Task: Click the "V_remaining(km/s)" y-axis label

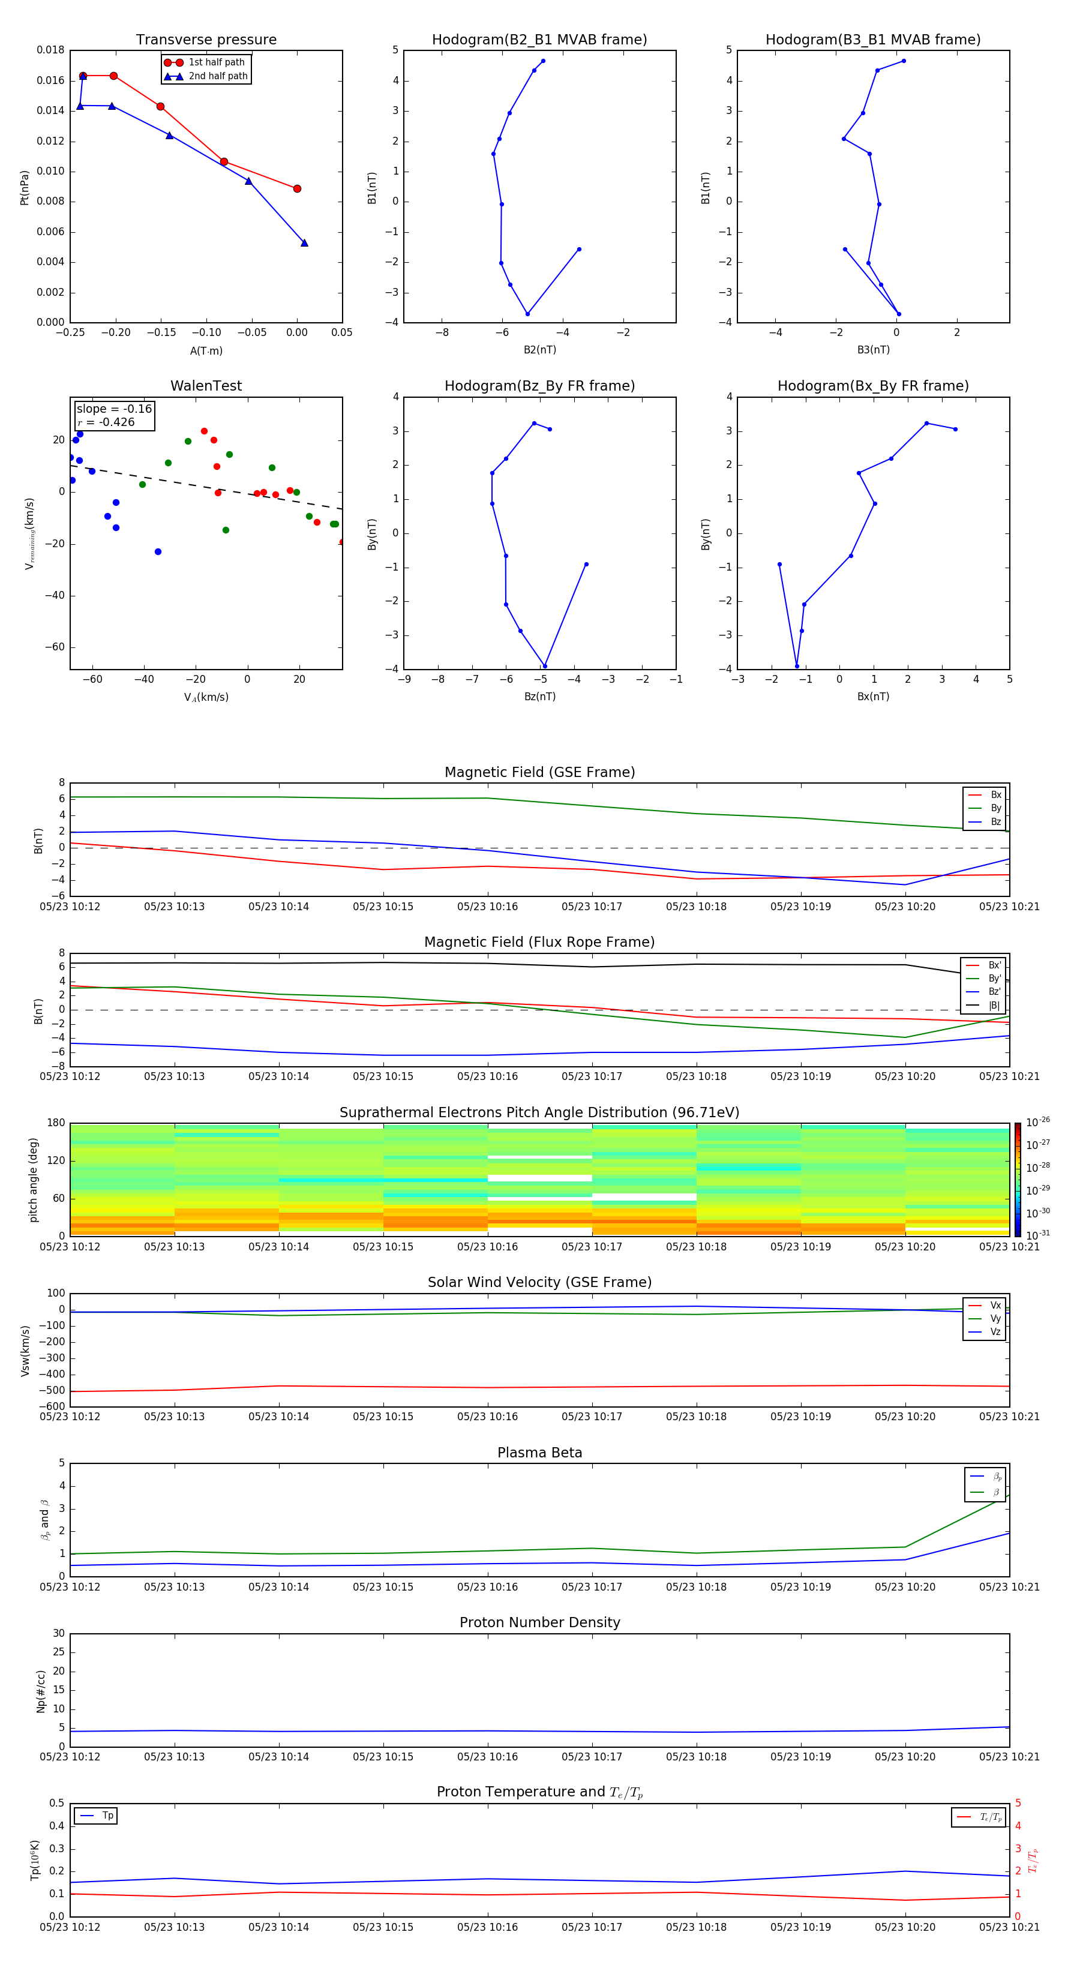Action: 29,533
